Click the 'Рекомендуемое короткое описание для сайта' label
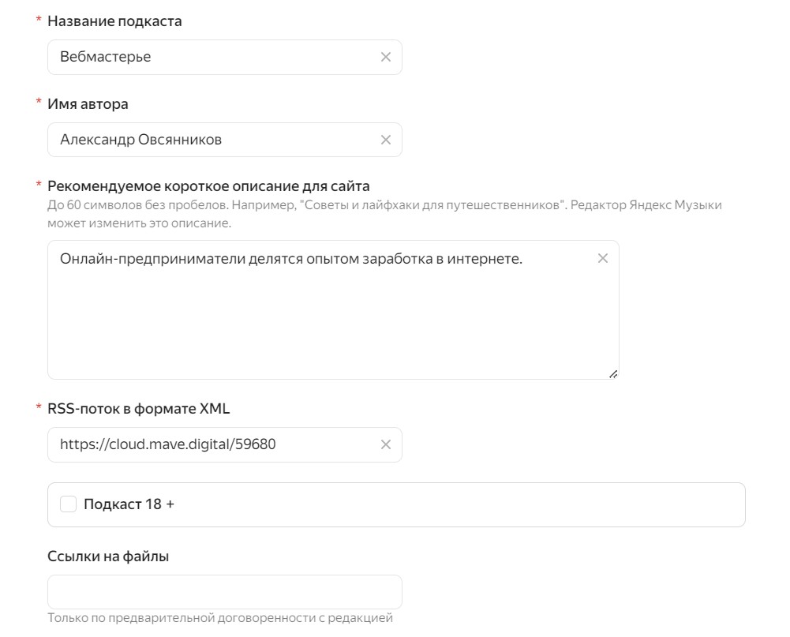Image resolution: width=790 pixels, height=637 pixels. point(208,186)
